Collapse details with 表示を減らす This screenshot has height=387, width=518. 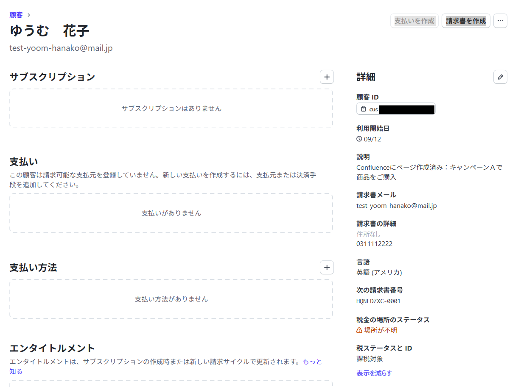coord(374,373)
